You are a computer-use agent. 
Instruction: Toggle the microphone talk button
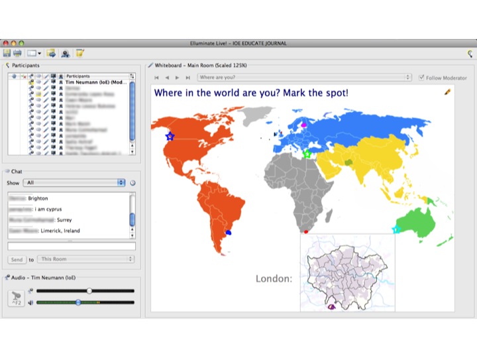[x=16, y=298]
